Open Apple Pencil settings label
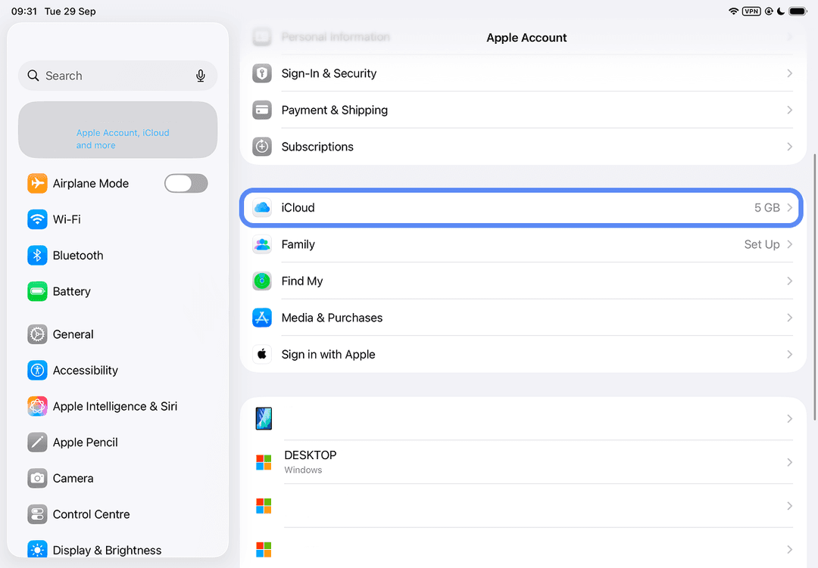Image resolution: width=818 pixels, height=568 pixels. pos(85,442)
